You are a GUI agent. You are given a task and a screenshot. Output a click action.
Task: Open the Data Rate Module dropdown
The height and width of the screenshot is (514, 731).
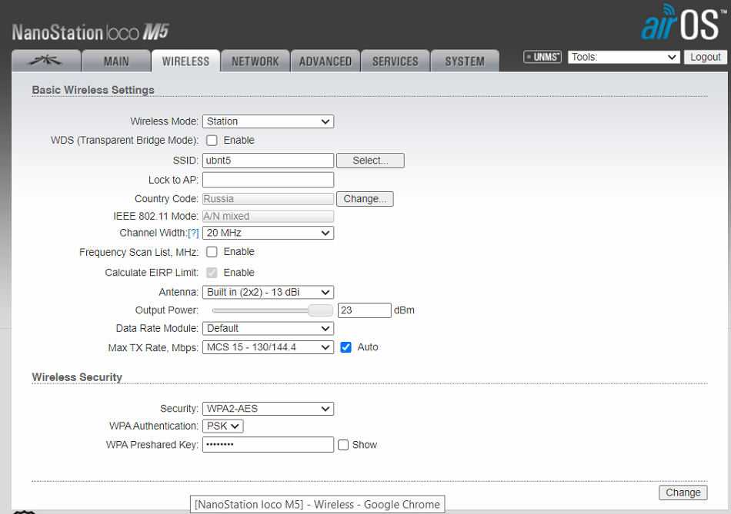pyautogui.click(x=268, y=329)
